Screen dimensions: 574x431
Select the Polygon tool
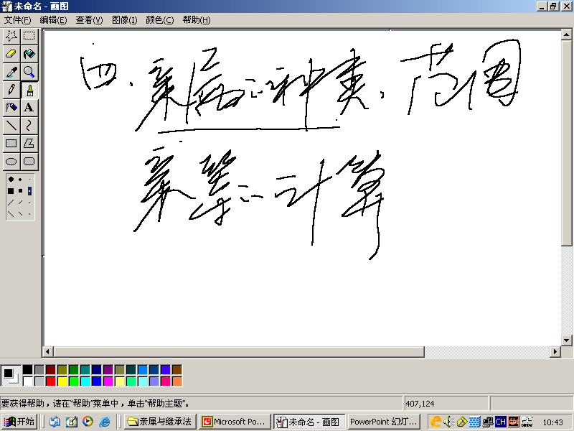(x=29, y=144)
